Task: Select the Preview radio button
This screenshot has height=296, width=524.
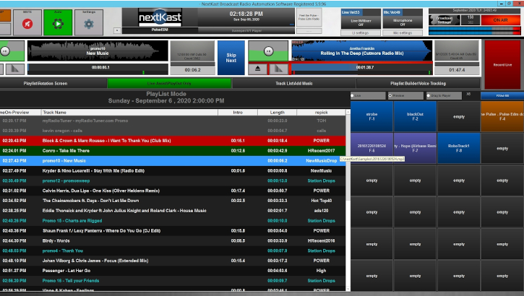Action: (x=390, y=96)
